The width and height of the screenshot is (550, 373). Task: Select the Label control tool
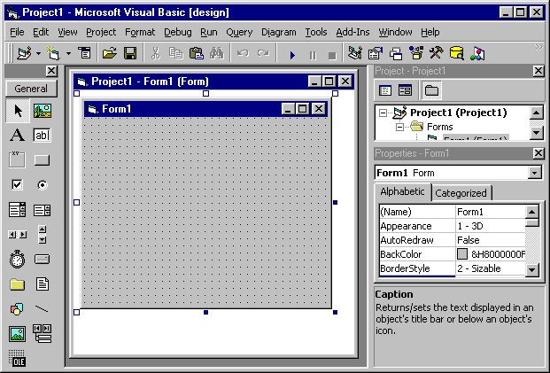(x=17, y=135)
